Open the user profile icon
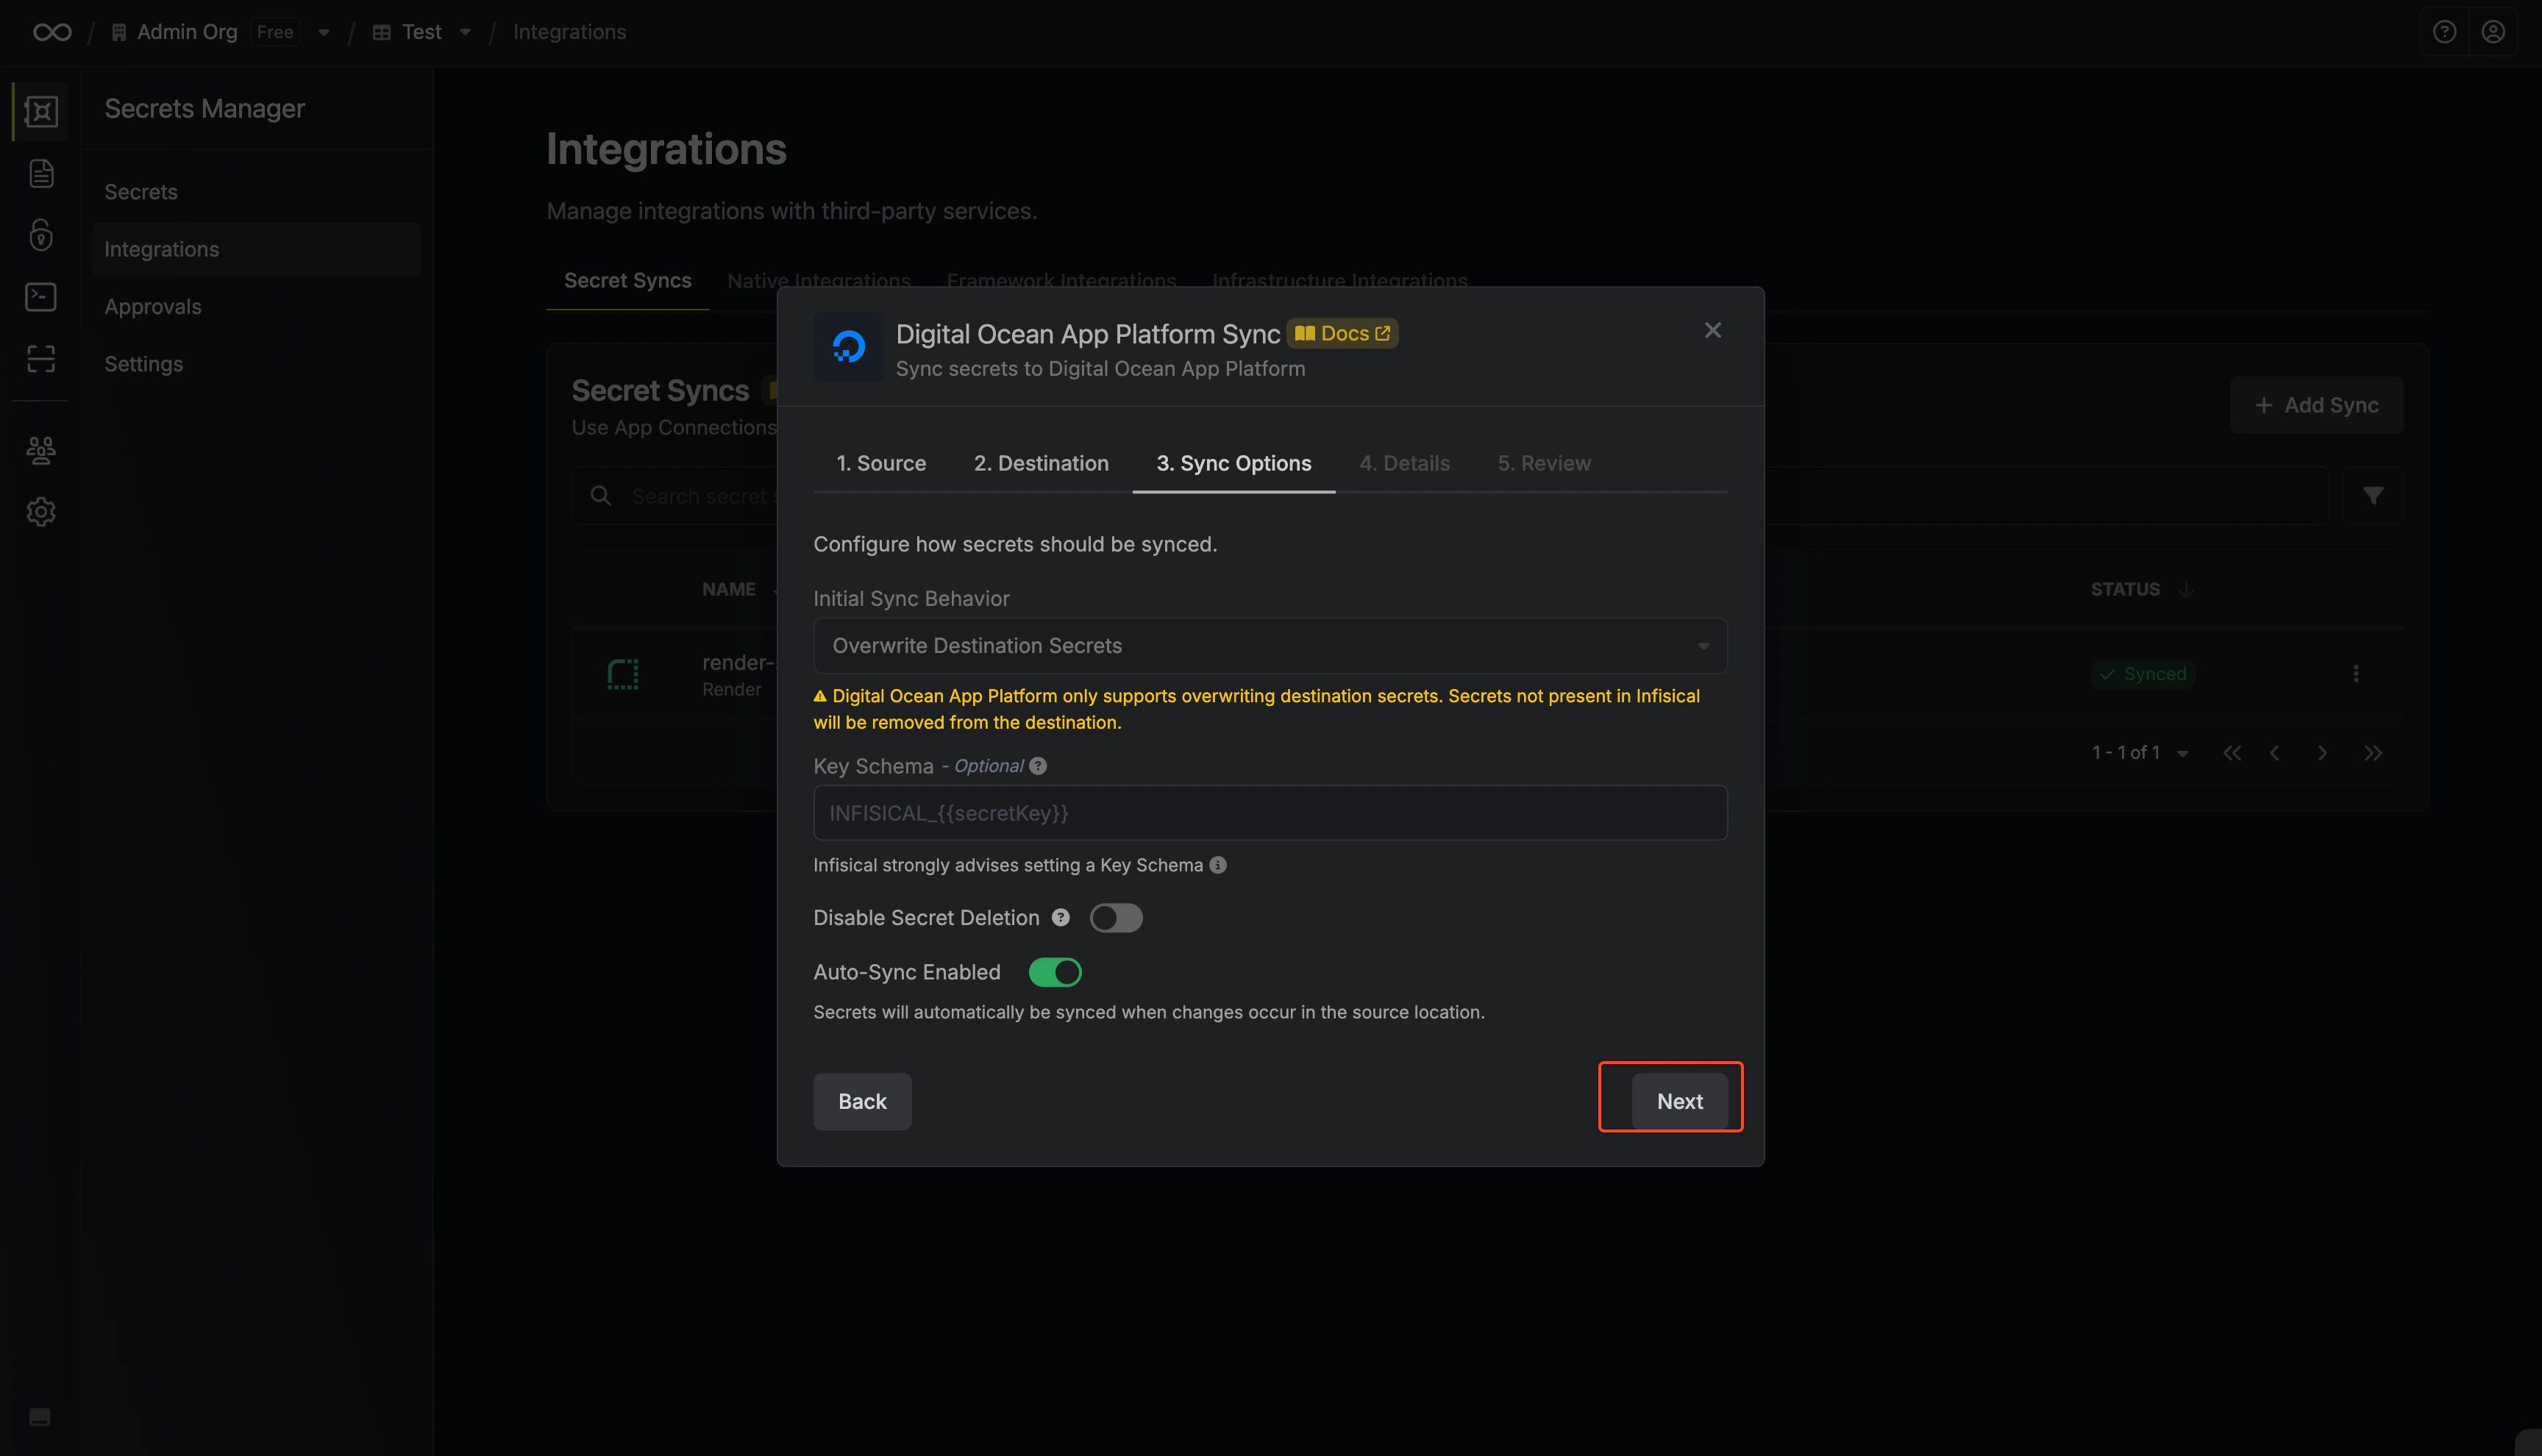The width and height of the screenshot is (2542, 1456). tap(2493, 32)
